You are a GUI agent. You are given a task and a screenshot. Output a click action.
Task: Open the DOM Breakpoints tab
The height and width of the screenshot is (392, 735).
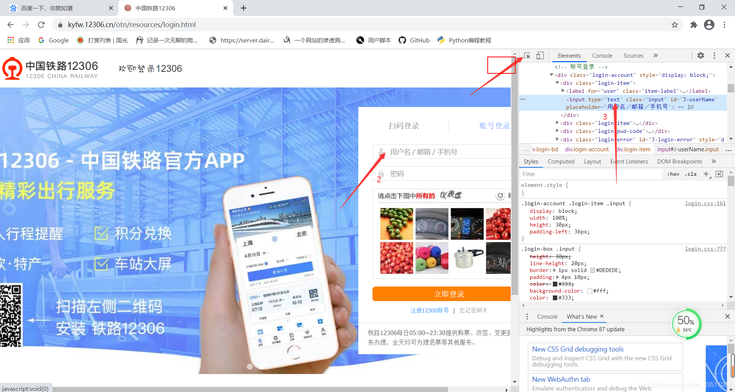[x=679, y=162]
